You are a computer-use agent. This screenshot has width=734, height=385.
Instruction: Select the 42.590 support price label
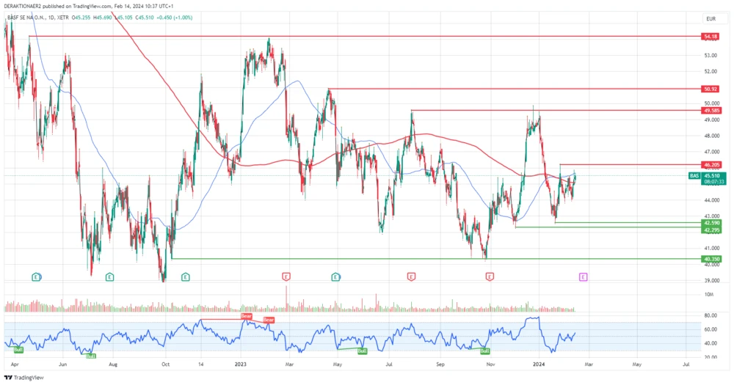point(711,223)
